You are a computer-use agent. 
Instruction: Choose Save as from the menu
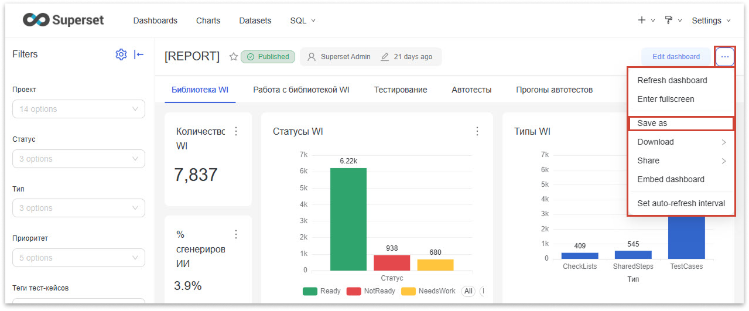pyautogui.click(x=680, y=123)
